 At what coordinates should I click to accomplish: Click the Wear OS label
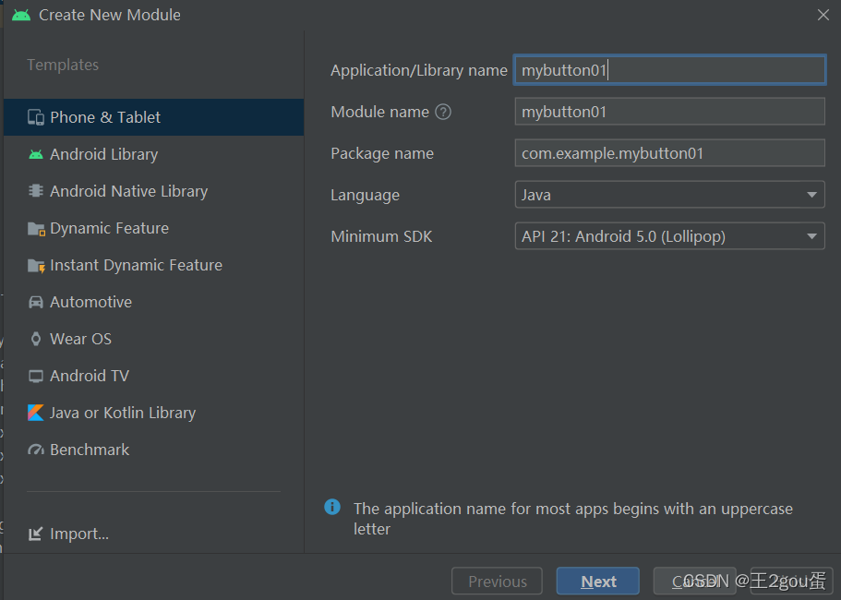coord(81,339)
